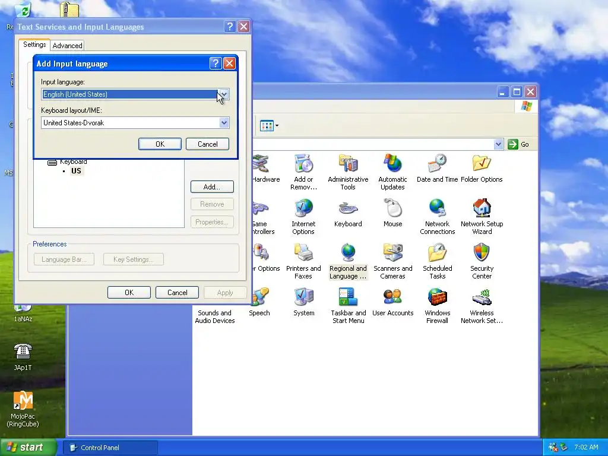Open Folder Options icon
The height and width of the screenshot is (456, 608).
point(482,168)
